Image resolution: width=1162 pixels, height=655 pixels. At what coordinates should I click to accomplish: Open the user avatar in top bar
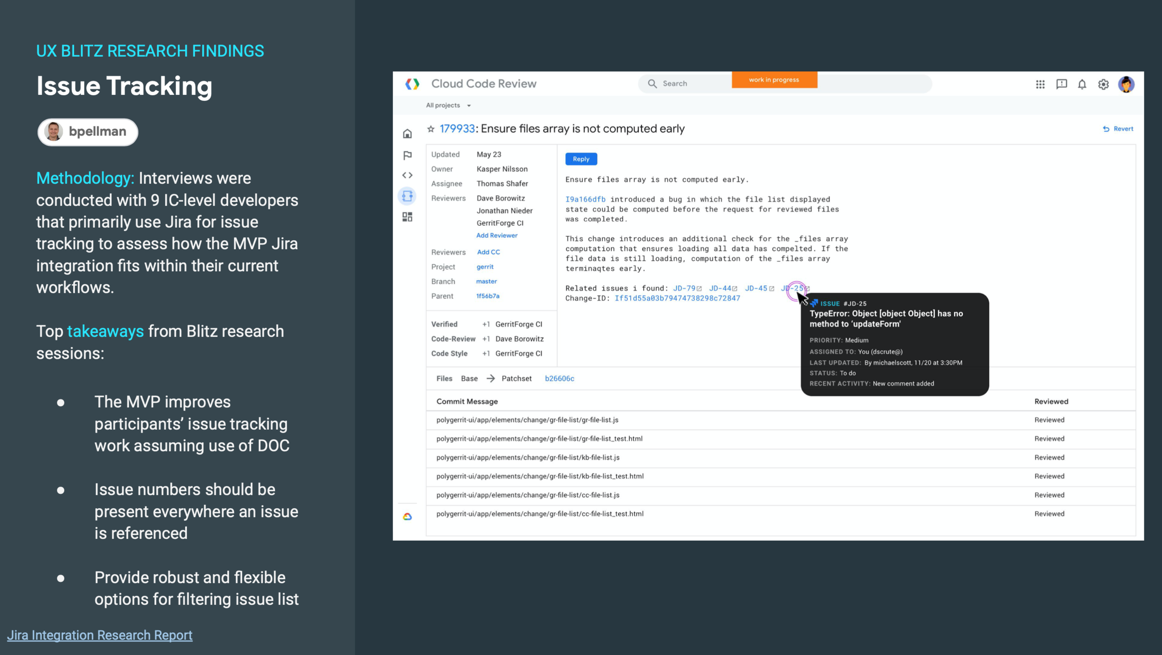tap(1126, 84)
